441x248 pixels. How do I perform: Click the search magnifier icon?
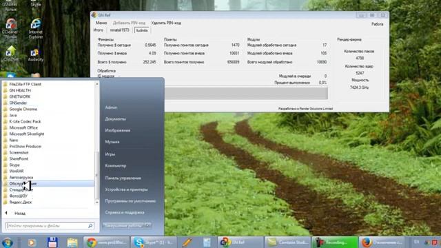pyautogui.click(x=90, y=226)
